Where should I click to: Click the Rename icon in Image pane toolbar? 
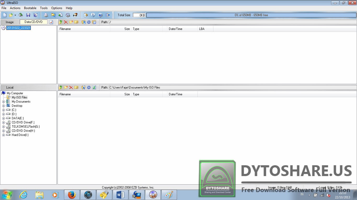[x=76, y=22]
